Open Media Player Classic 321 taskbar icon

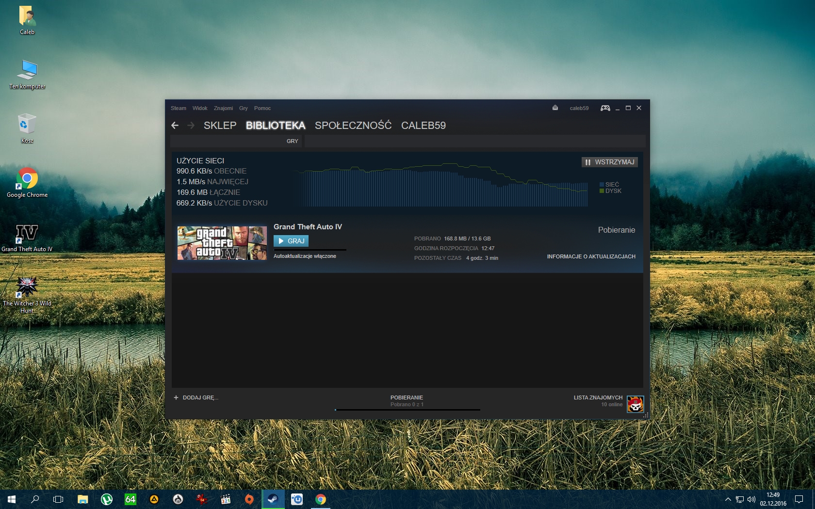(x=225, y=499)
